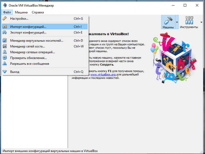This screenshot has width=205, height=154.
Task: Open the Машина menu
Action: (21, 12)
